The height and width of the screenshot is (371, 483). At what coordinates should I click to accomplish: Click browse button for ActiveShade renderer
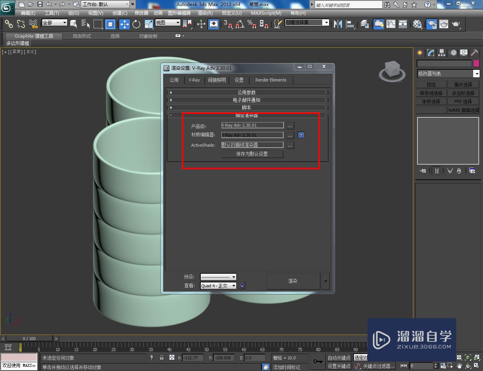pyautogui.click(x=290, y=145)
